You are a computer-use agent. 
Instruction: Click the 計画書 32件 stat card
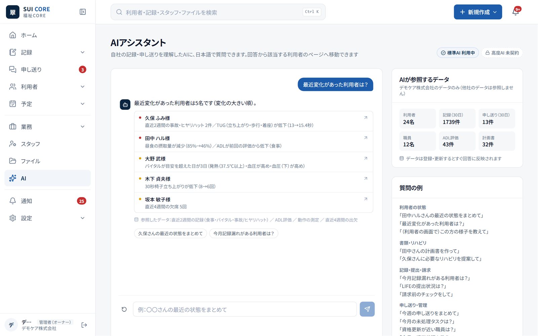click(x=497, y=141)
